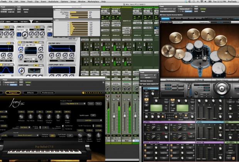Click the LFOs section header in Element
The image size is (239, 162).
[169, 122]
